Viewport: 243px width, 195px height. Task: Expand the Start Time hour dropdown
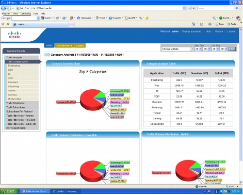pyautogui.click(x=201, y=49)
